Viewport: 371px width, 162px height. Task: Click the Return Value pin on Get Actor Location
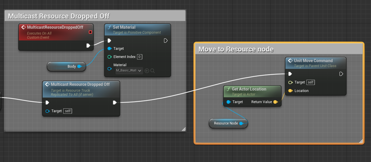(275, 102)
